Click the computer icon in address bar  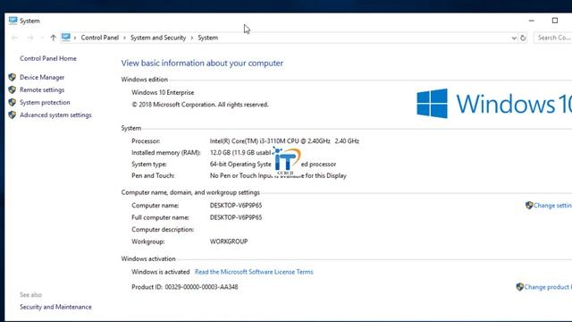pyautogui.click(x=65, y=38)
